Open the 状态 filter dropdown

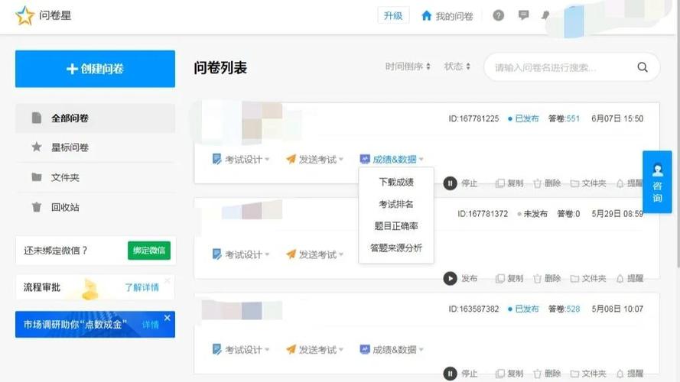coord(457,66)
